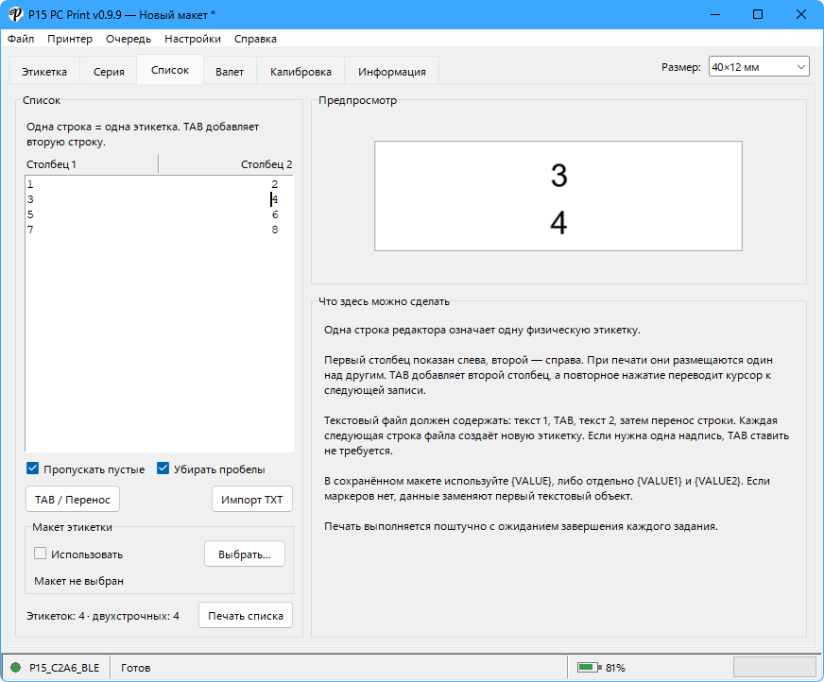Open the Настройки menu
This screenshot has width=824, height=682.
point(193,39)
